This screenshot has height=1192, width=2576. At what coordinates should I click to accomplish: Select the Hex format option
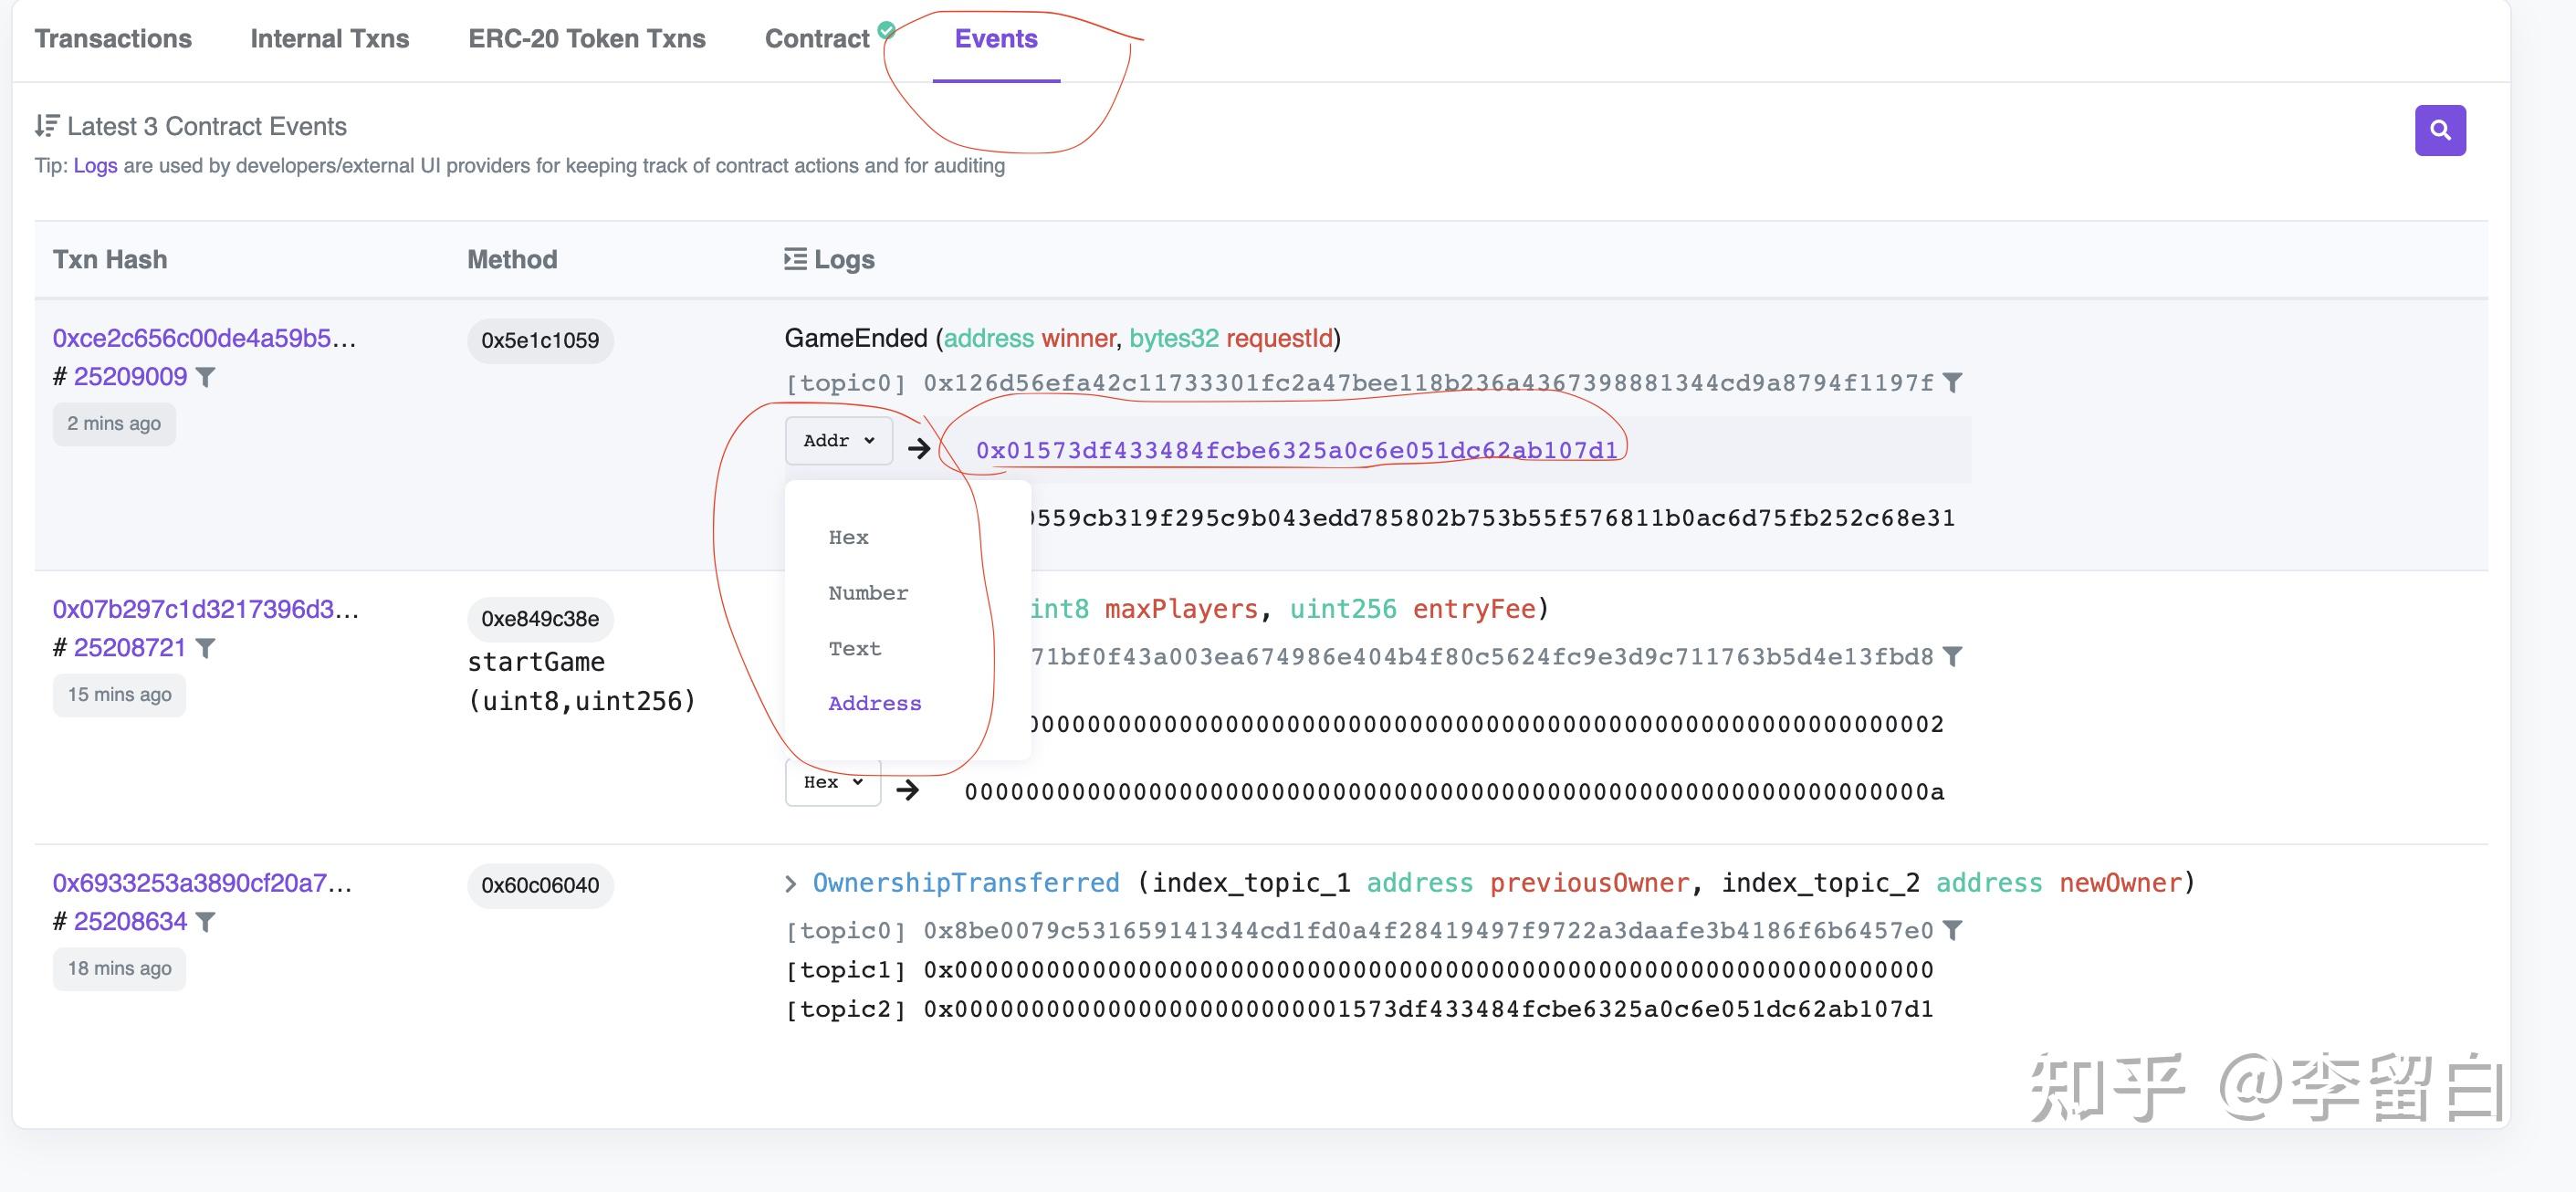point(848,538)
